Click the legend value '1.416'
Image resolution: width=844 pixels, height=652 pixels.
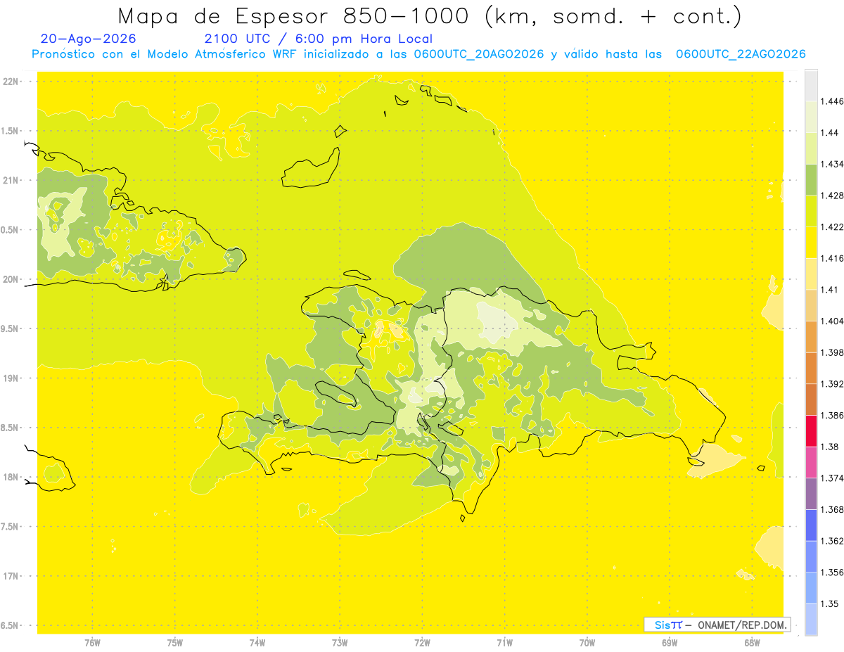tap(831, 258)
